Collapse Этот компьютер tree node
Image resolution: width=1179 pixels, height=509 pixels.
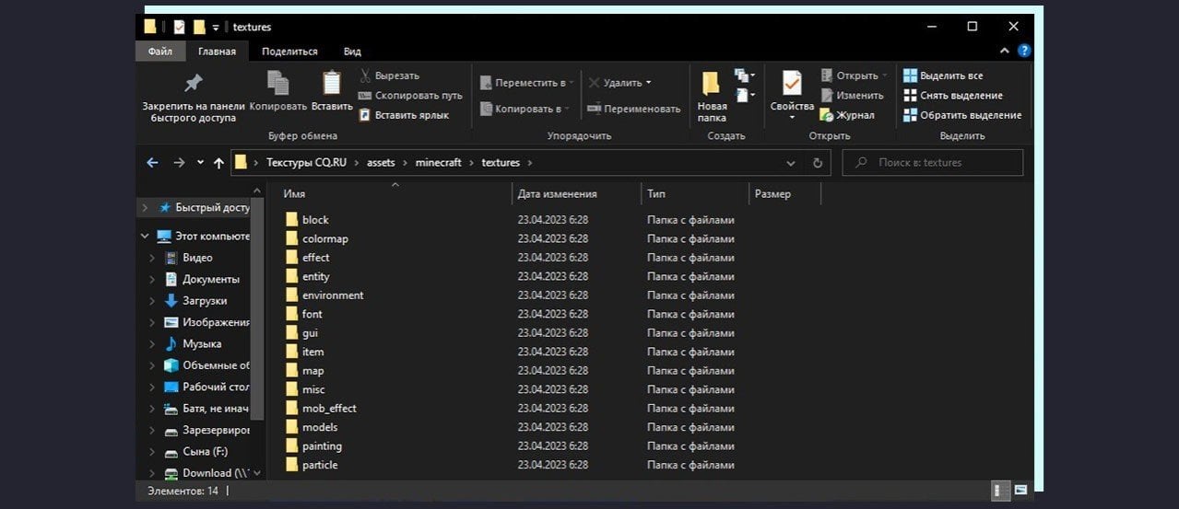(x=145, y=237)
